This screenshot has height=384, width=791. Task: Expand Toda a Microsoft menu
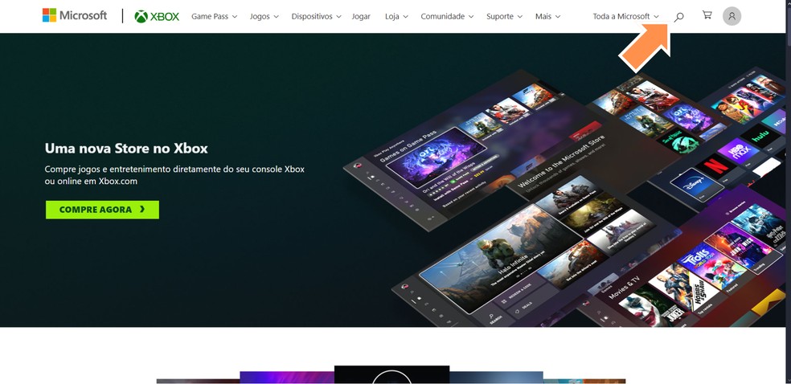pos(626,17)
